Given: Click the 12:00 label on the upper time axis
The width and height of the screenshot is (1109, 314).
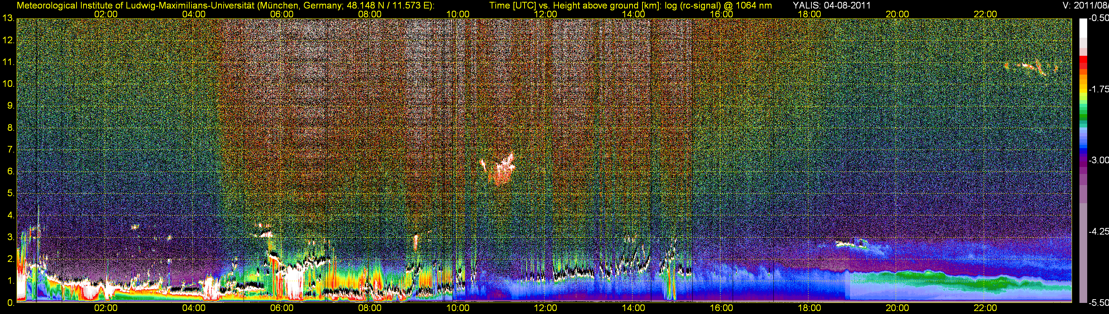Looking at the screenshot, I should point(546,14).
